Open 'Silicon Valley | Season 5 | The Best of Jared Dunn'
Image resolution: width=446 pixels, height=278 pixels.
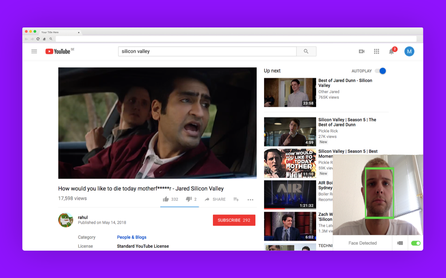pyautogui.click(x=347, y=122)
